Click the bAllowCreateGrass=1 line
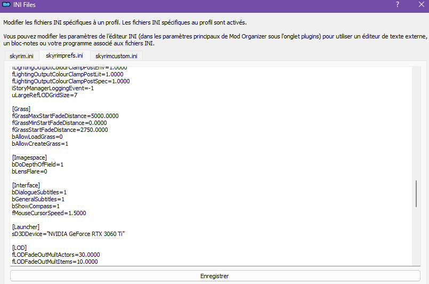The height and width of the screenshot is (284, 429). point(40,144)
